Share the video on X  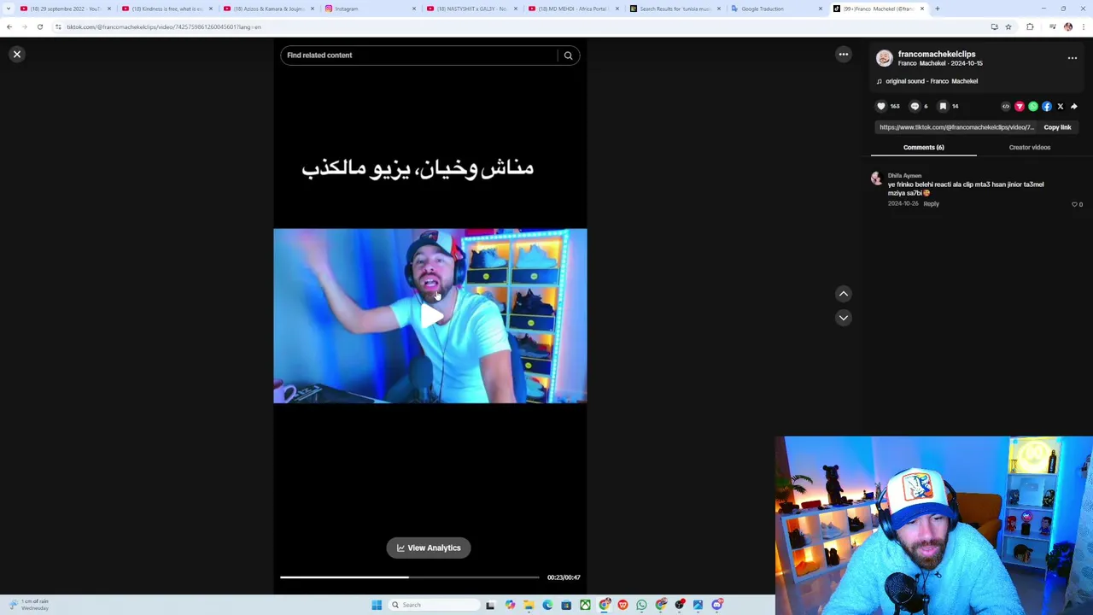coord(1061,107)
